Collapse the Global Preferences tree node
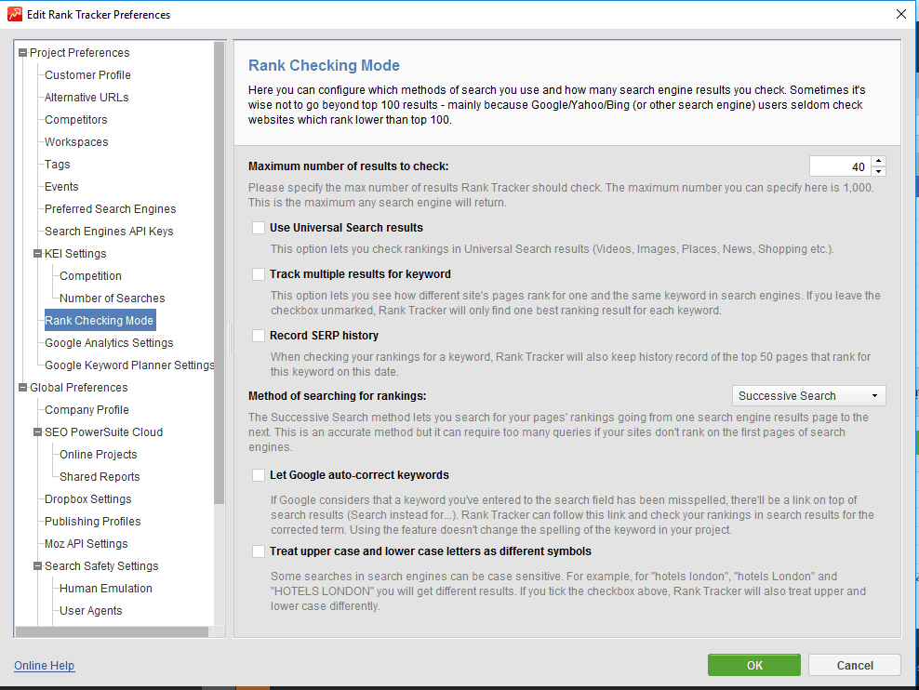This screenshot has height=690, width=919. click(x=22, y=388)
